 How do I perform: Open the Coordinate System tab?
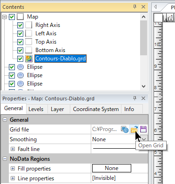[96, 109]
